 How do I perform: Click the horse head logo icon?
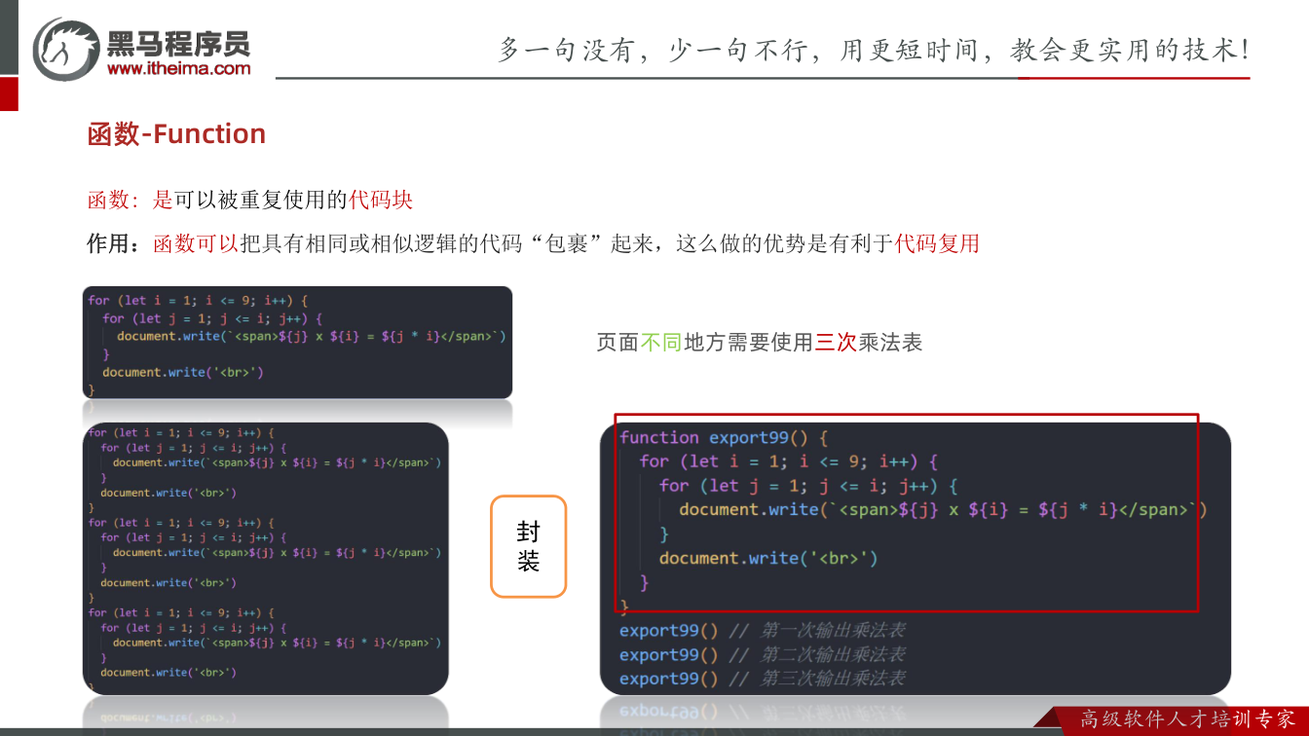click(x=66, y=49)
